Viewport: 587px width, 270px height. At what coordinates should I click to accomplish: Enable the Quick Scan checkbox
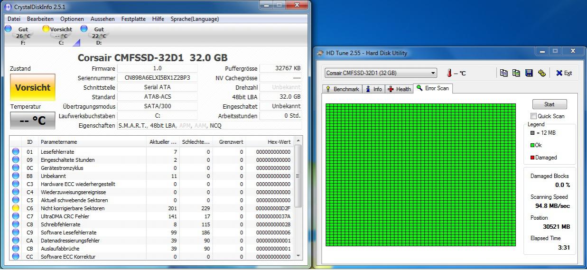(534, 116)
